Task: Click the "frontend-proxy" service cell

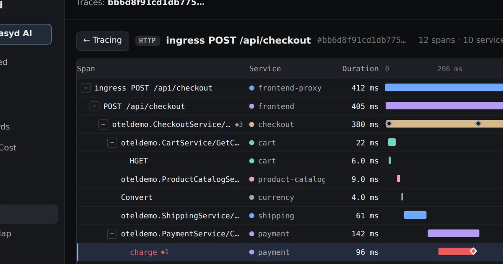Action: [x=285, y=88]
